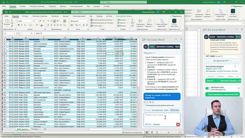Open the Name Box dropdown arrow
Screen dimensions: 245x138
pyautogui.click(x=14, y=33)
